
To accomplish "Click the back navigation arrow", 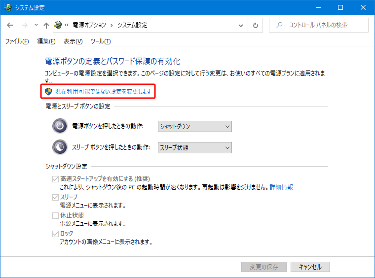I will pyautogui.click(x=10, y=25).
